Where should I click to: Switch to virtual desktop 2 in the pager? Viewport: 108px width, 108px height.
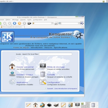coord(87,103)
